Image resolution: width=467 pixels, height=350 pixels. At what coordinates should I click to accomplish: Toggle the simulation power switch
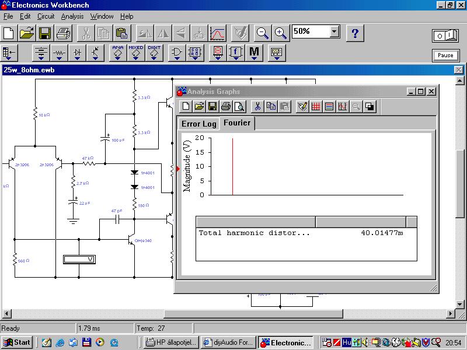point(445,36)
